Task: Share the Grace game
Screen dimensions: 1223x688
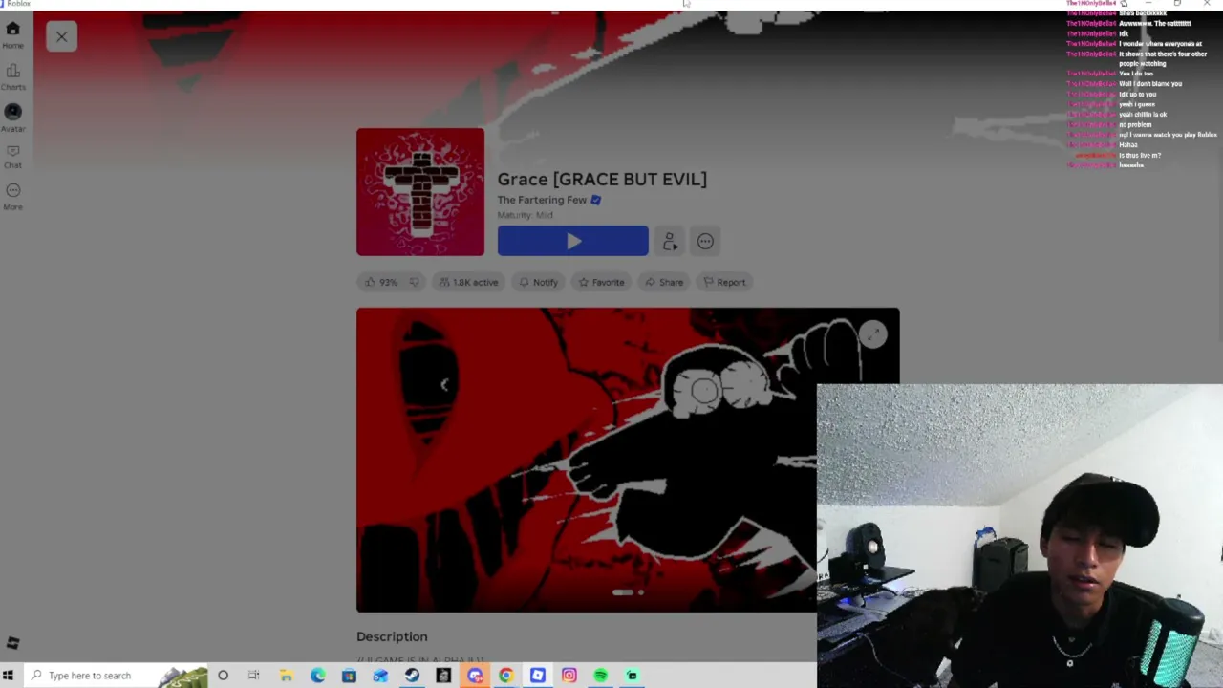Action: click(663, 282)
